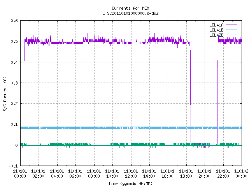Click the purple LCL41A legend line sample
Viewport: 249px width, 187px height.
(231, 25)
